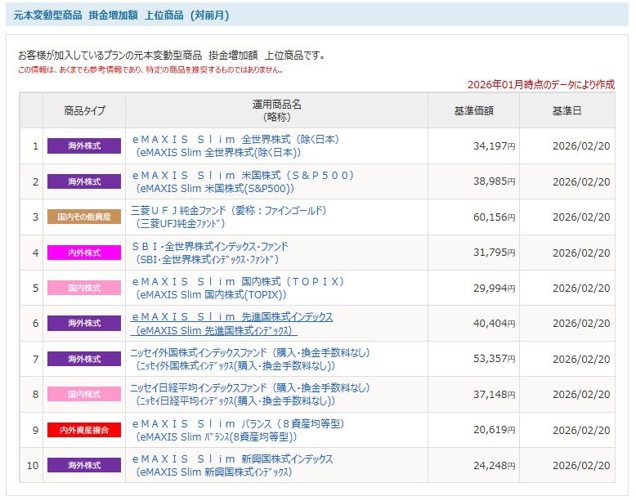Click the red disclaimer この情報は、あくまでも参考情報
Image resolution: width=636 pixels, height=501 pixels.
pyautogui.click(x=150, y=69)
